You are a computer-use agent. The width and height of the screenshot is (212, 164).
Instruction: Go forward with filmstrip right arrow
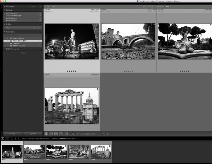pyautogui.click(x=19, y=139)
